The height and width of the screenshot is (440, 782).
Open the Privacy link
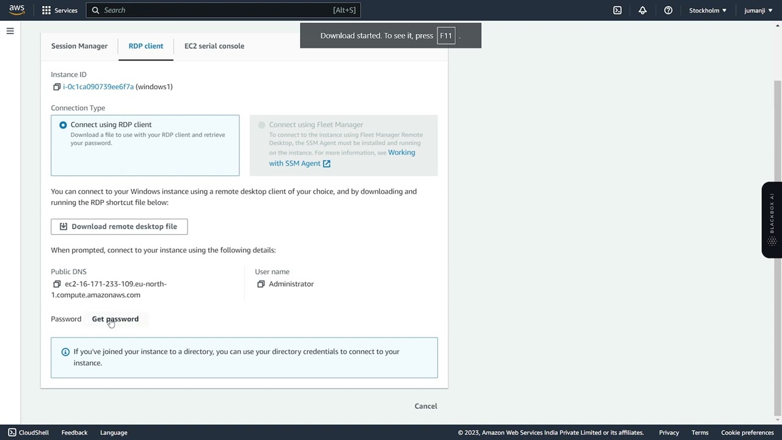point(669,433)
